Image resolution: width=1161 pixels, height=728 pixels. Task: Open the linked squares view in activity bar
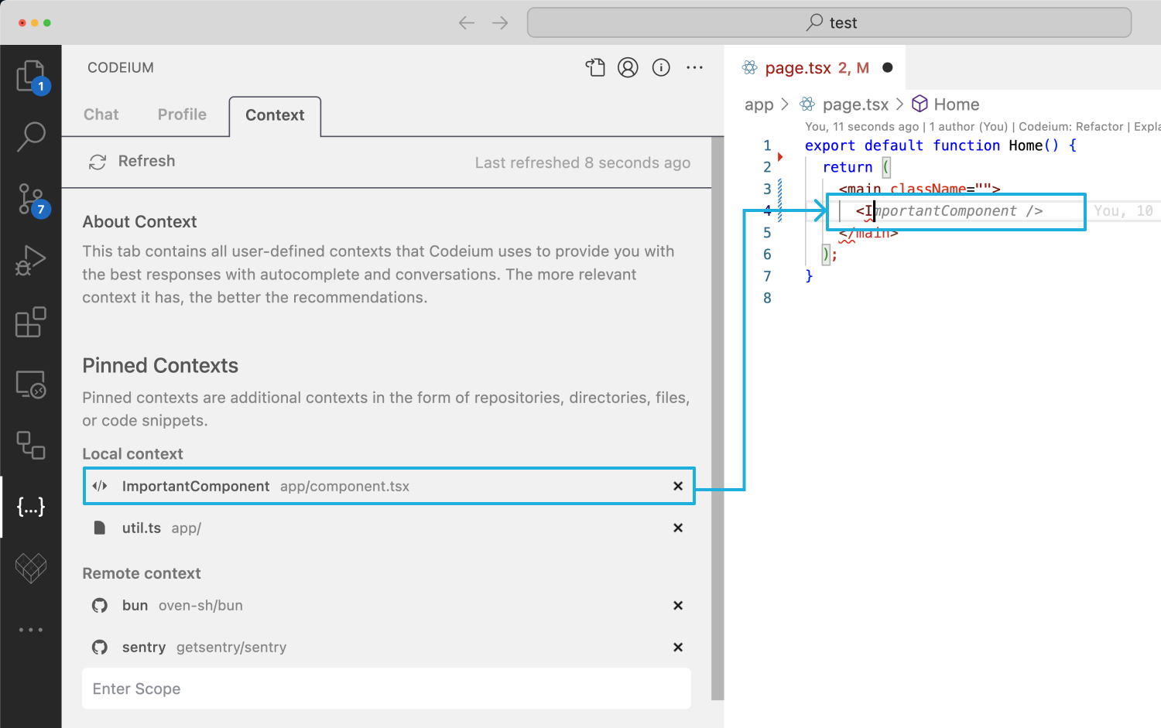coord(31,445)
